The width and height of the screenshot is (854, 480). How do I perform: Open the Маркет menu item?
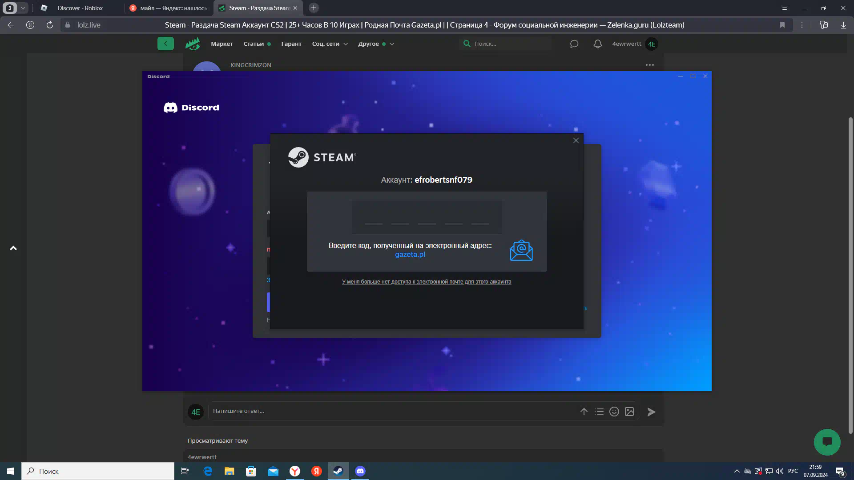pos(222,44)
